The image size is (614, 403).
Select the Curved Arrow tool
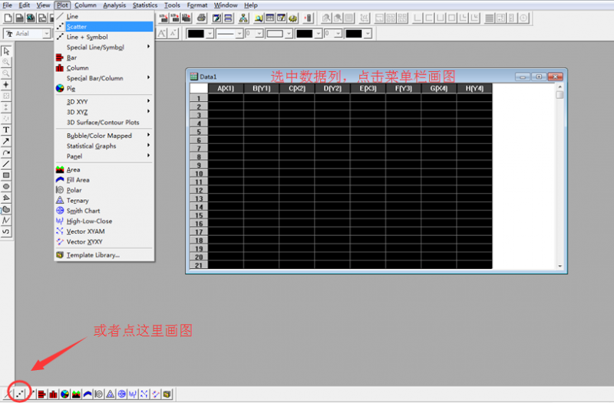(6, 152)
